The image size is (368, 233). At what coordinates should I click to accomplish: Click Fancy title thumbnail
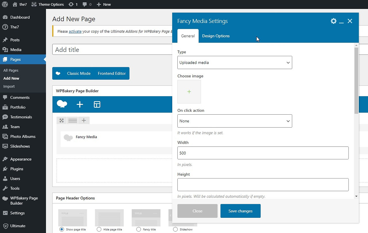[x=146, y=217]
